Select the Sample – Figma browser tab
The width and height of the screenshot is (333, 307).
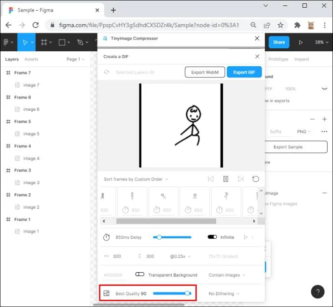coord(53,10)
